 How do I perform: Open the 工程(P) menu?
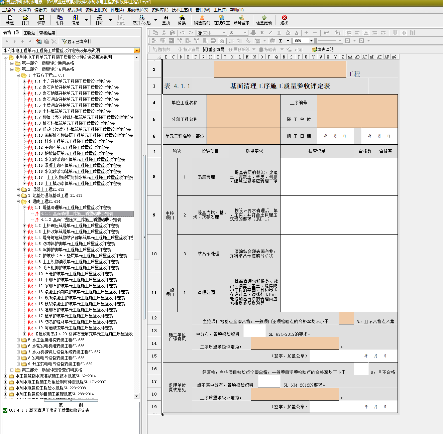[8, 10]
